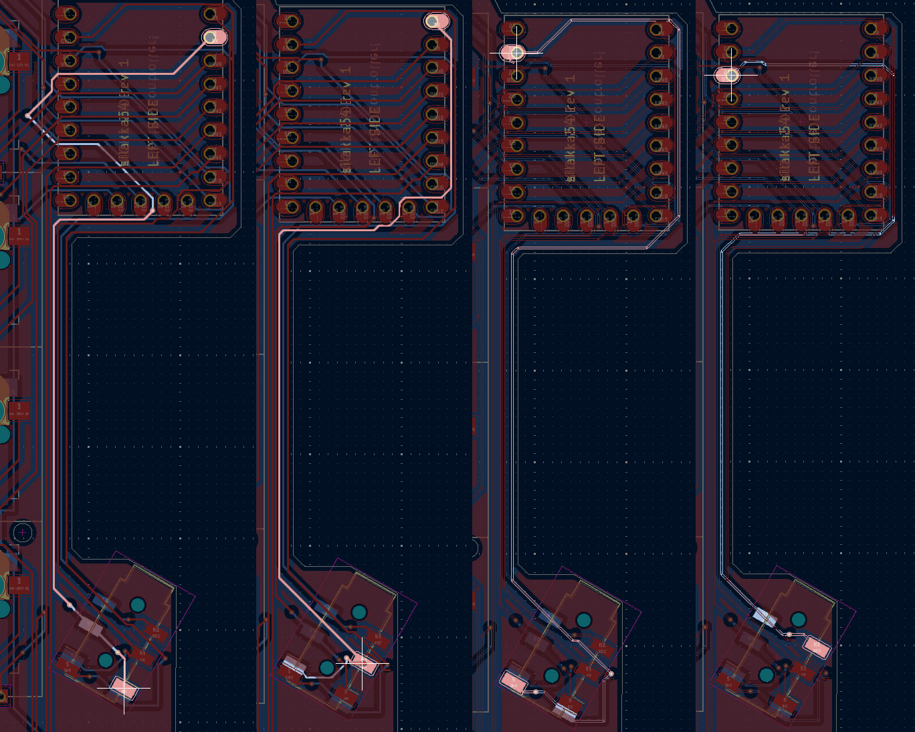Select the upper teal hole in the second panel's jack

pos(359,612)
